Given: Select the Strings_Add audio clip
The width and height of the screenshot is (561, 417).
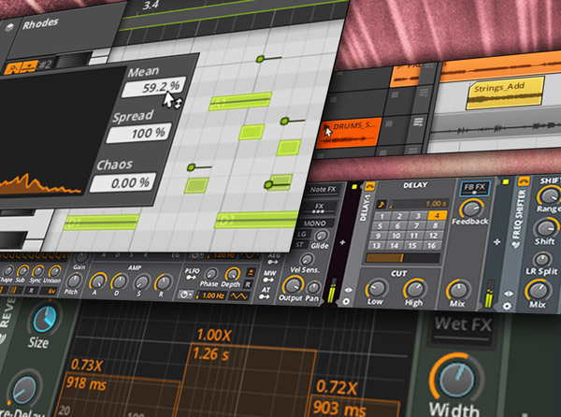Looking at the screenshot, I should point(505,93).
